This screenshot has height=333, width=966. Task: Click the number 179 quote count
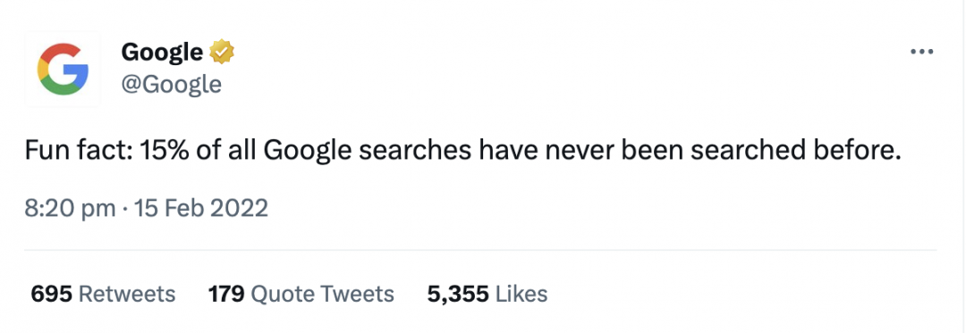click(227, 294)
